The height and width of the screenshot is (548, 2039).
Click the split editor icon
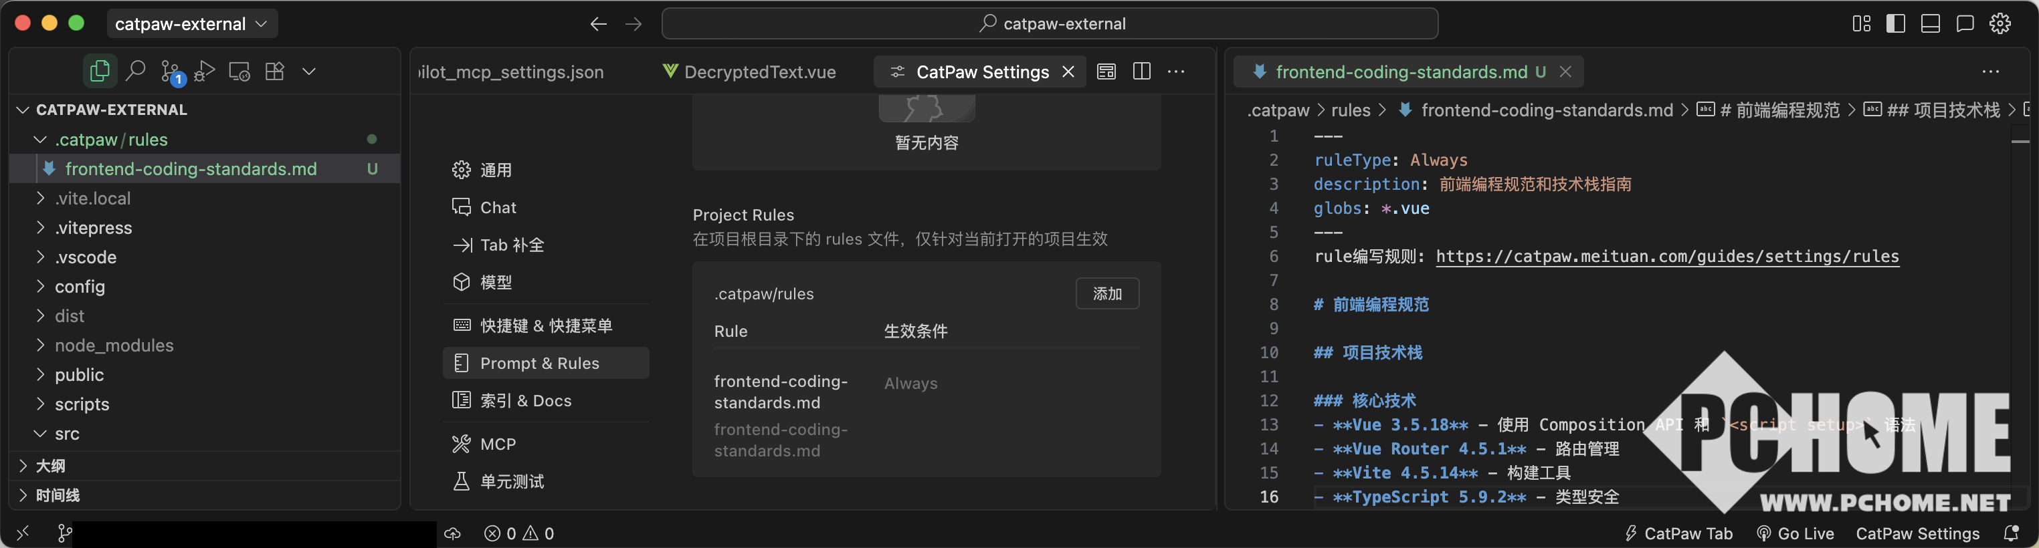(1141, 71)
